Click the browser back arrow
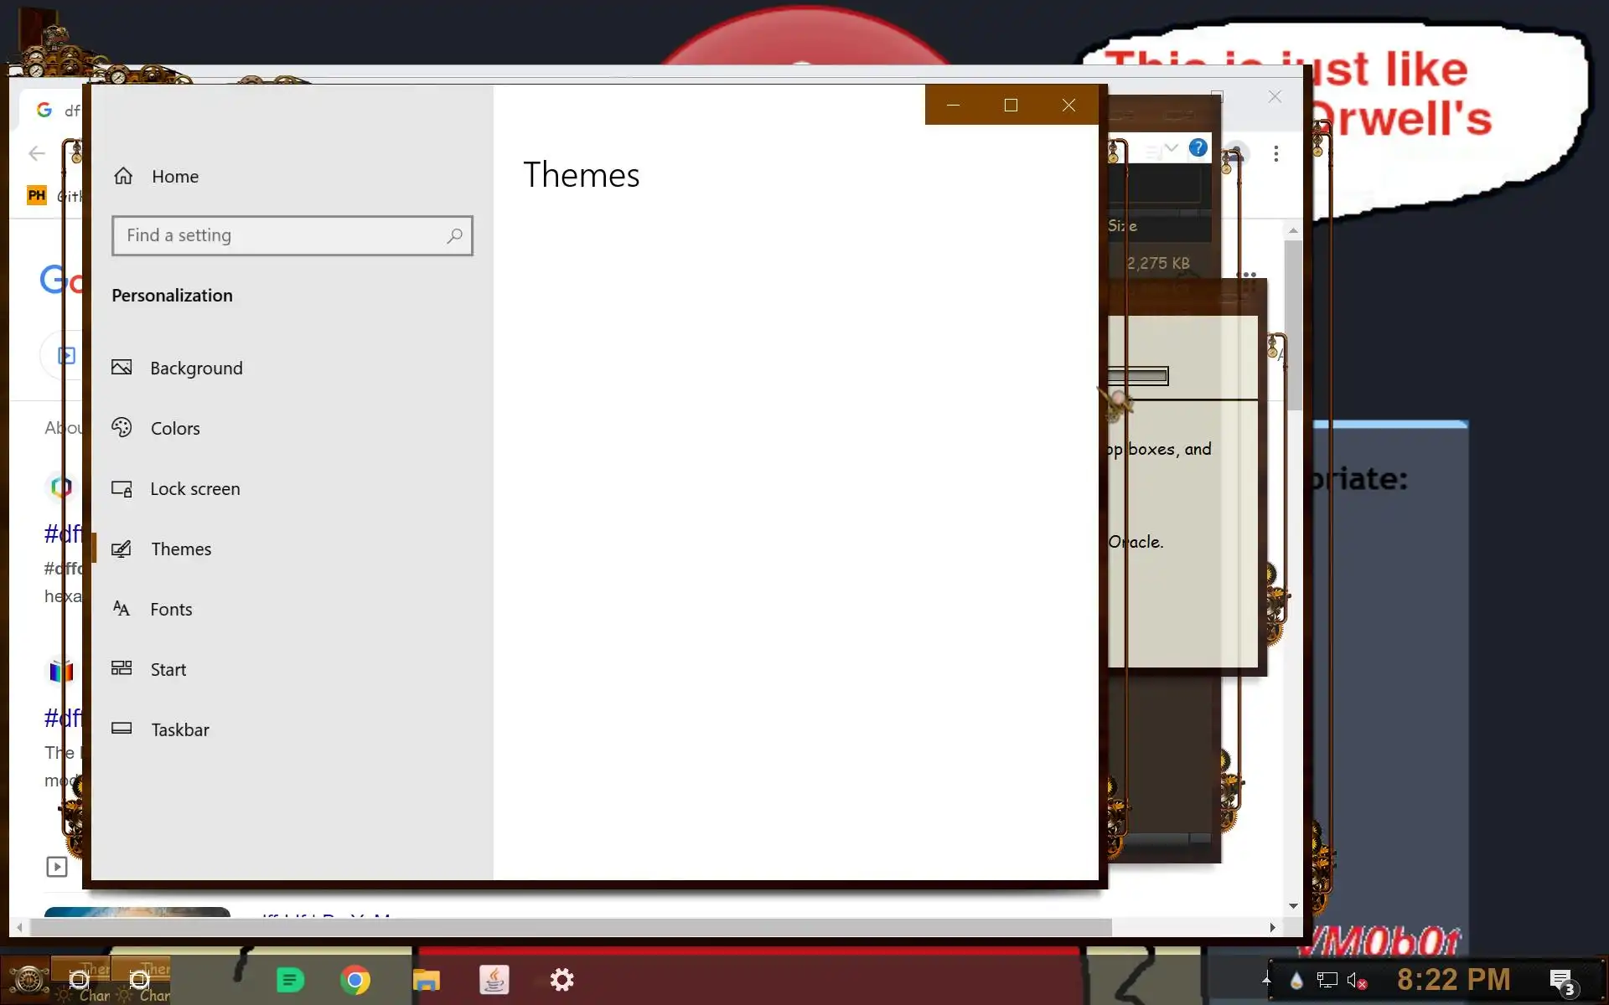This screenshot has height=1005, width=1609. 37,153
